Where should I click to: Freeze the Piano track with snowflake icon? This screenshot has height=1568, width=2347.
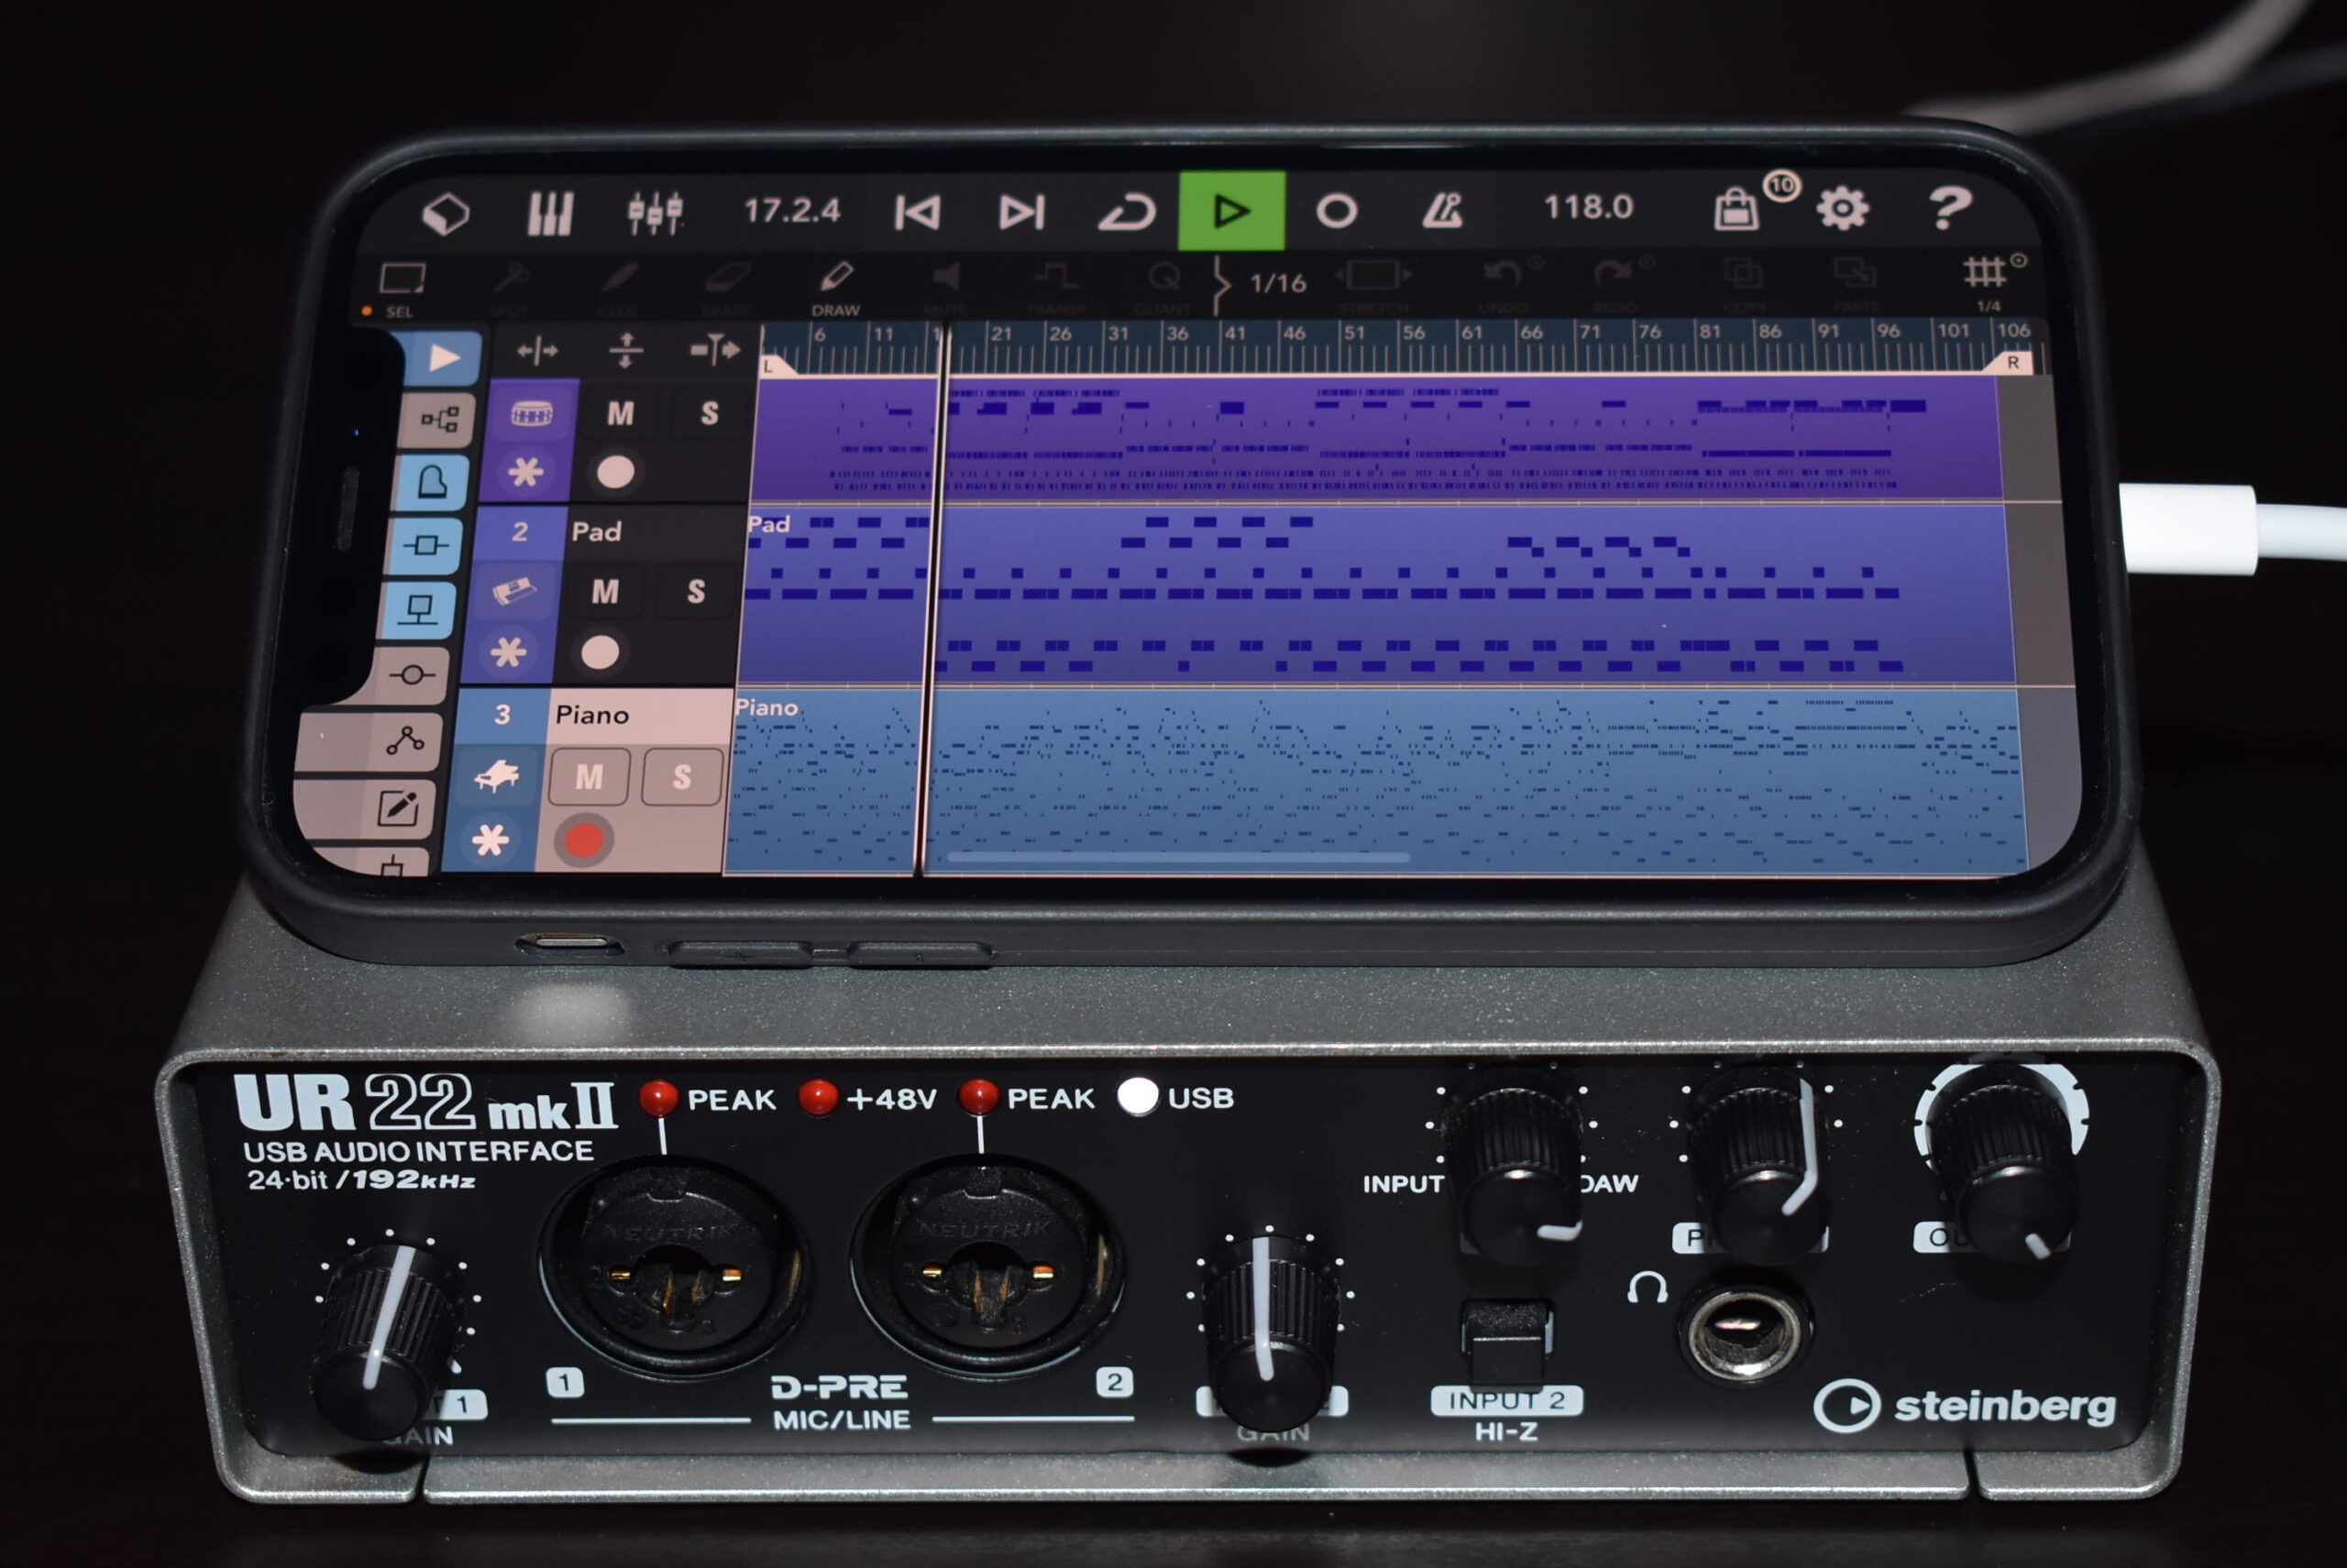click(x=490, y=840)
